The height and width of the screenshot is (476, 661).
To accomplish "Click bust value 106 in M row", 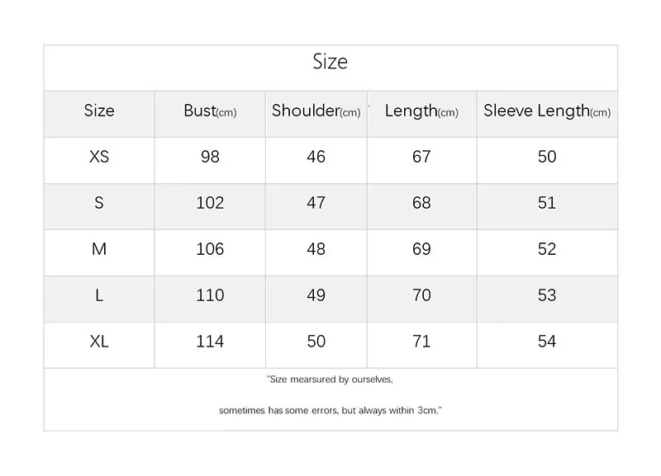I will [x=210, y=249].
